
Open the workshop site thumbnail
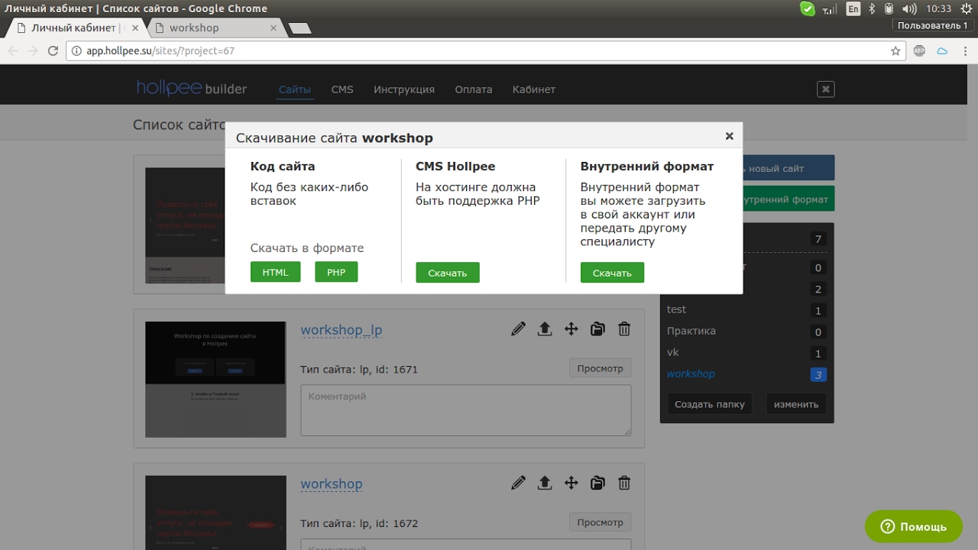point(215,513)
